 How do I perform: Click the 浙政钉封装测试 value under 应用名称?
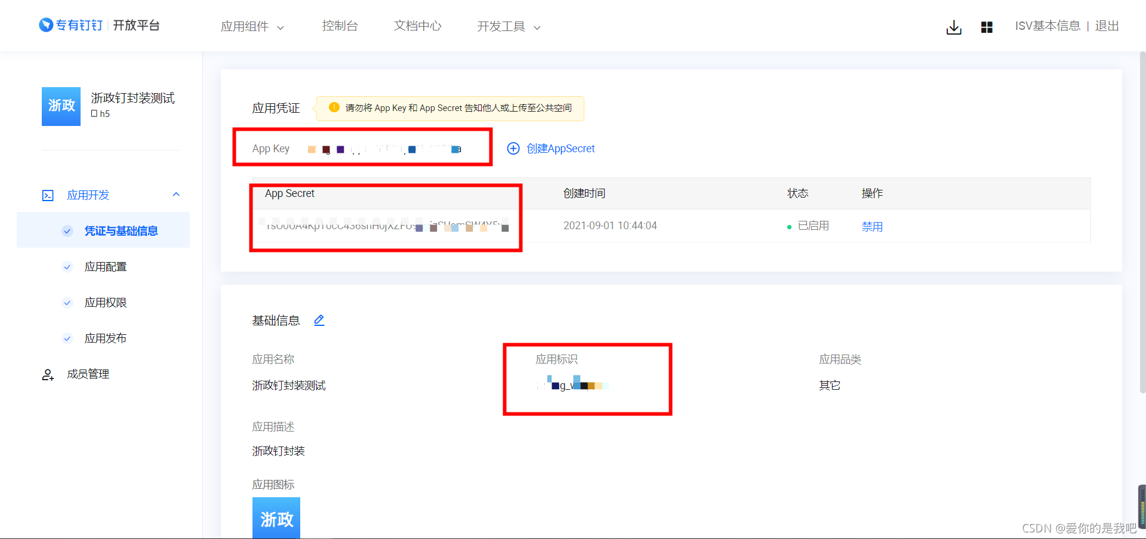coord(289,386)
